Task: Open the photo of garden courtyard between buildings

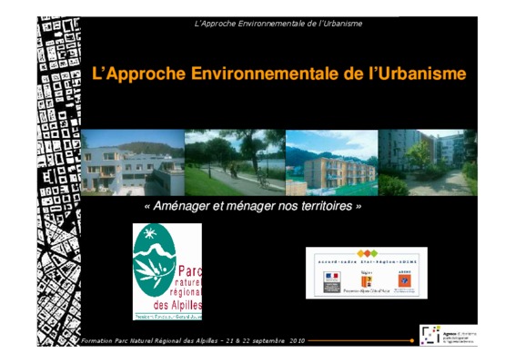Action: coord(428,162)
